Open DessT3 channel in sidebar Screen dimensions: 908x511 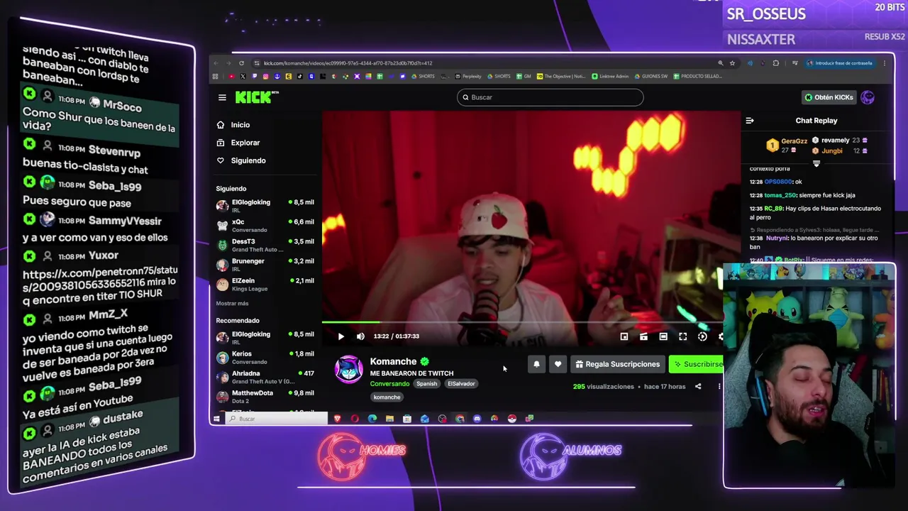[265, 245]
